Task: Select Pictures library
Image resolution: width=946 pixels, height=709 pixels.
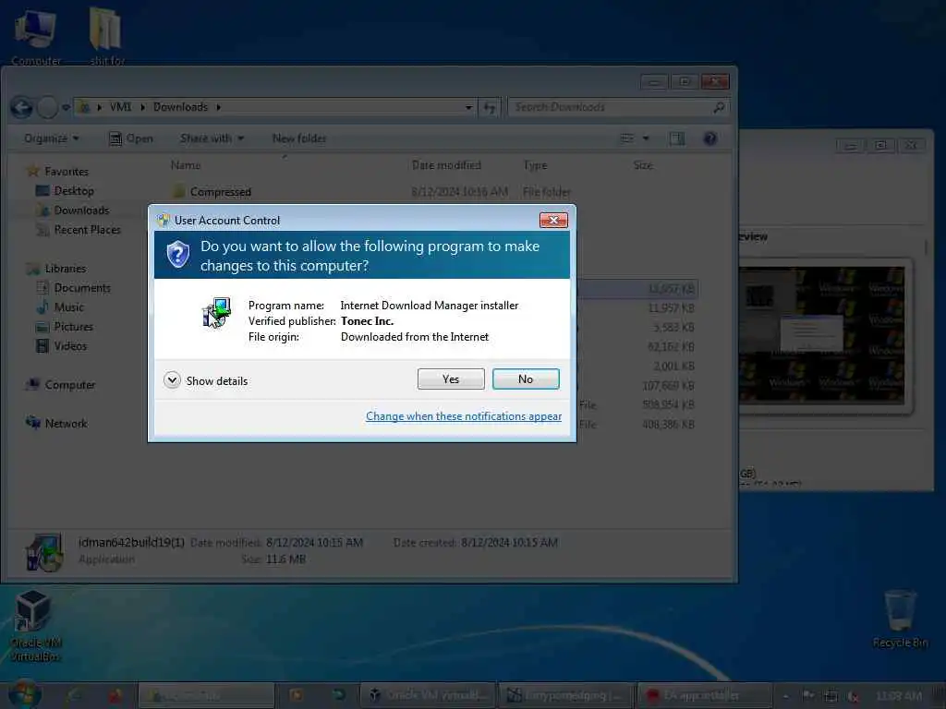Action: pos(65,326)
